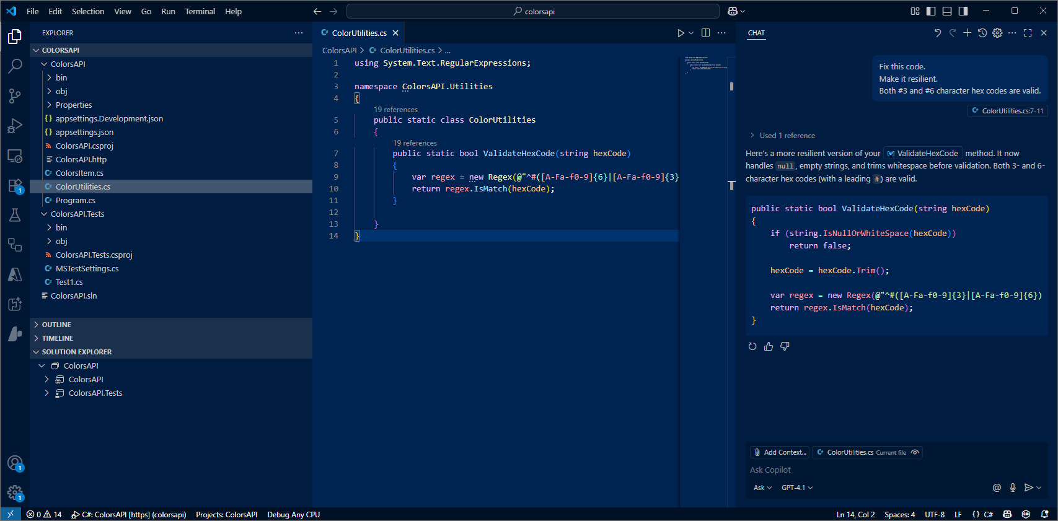Image resolution: width=1058 pixels, height=521 pixels.
Task: Expand the OUTLINE section
Action: click(56, 325)
